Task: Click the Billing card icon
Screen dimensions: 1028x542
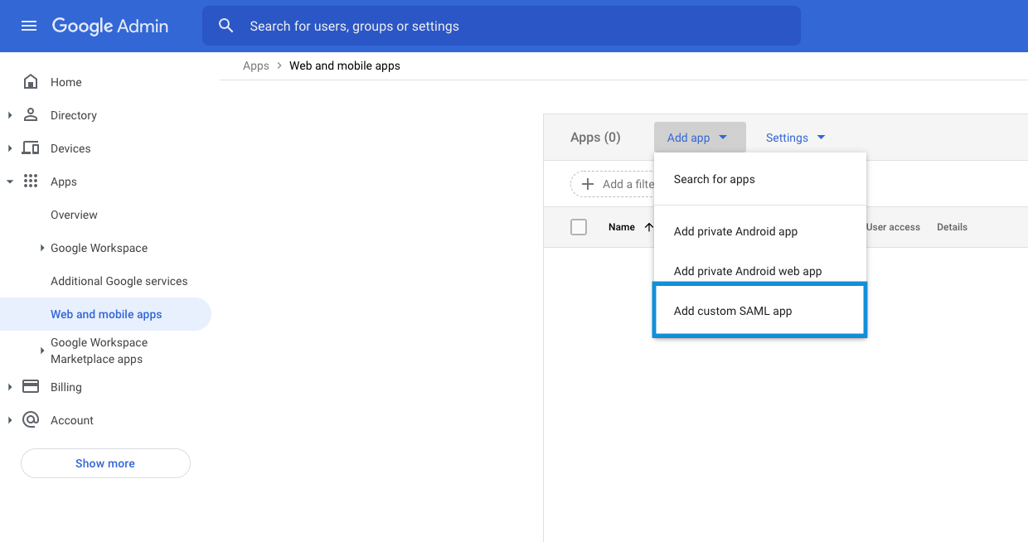Action: pyautogui.click(x=31, y=387)
